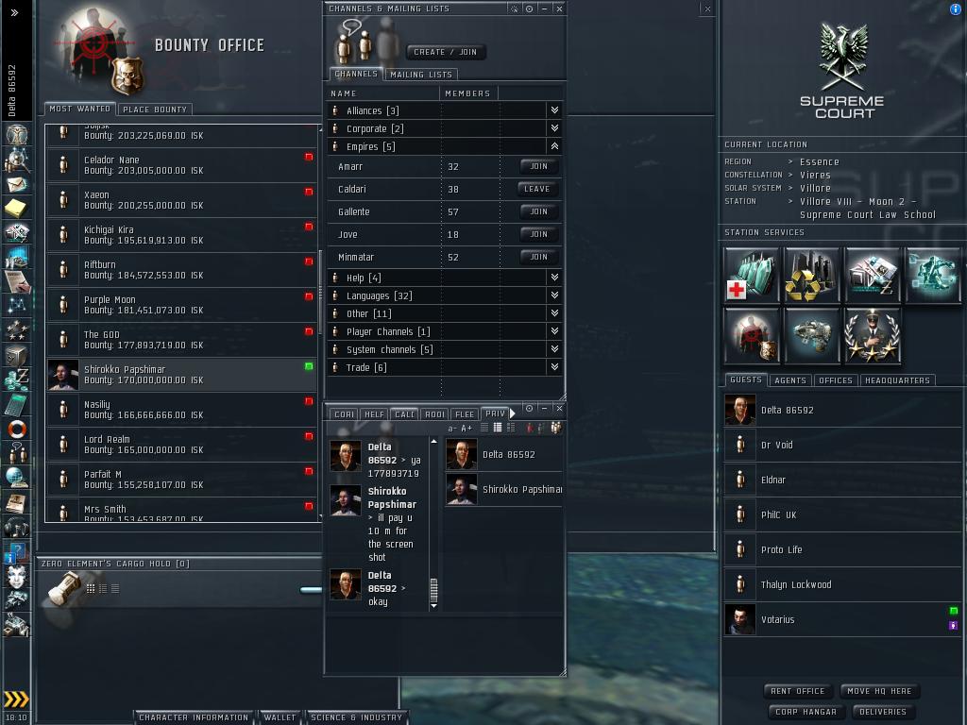The width and height of the screenshot is (967, 725).
Task: Open the Bounty Office station service icon
Action: pyautogui.click(x=752, y=335)
